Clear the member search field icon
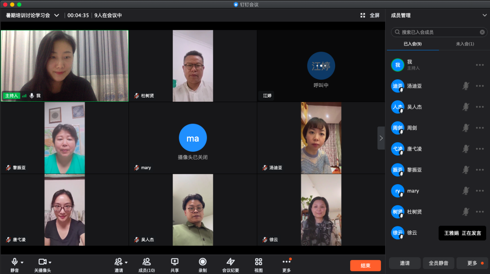Screen dimensions: 490x274 (x=482, y=32)
